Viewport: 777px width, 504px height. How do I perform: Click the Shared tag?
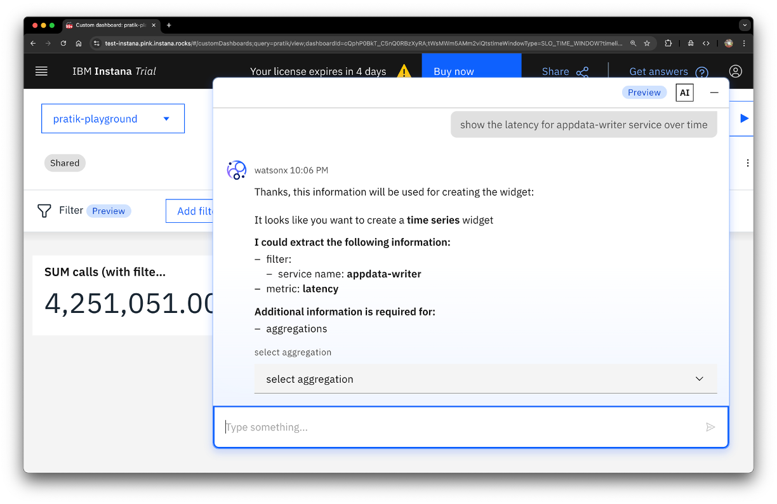click(65, 163)
